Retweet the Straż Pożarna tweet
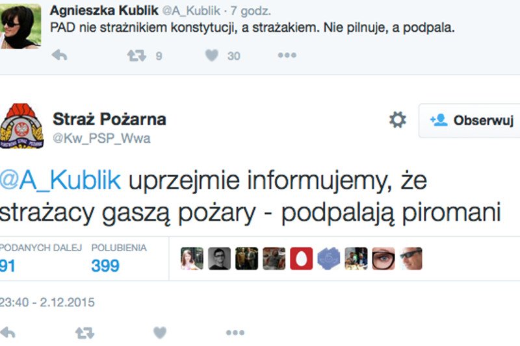The height and width of the screenshot is (346, 520). click(84, 333)
